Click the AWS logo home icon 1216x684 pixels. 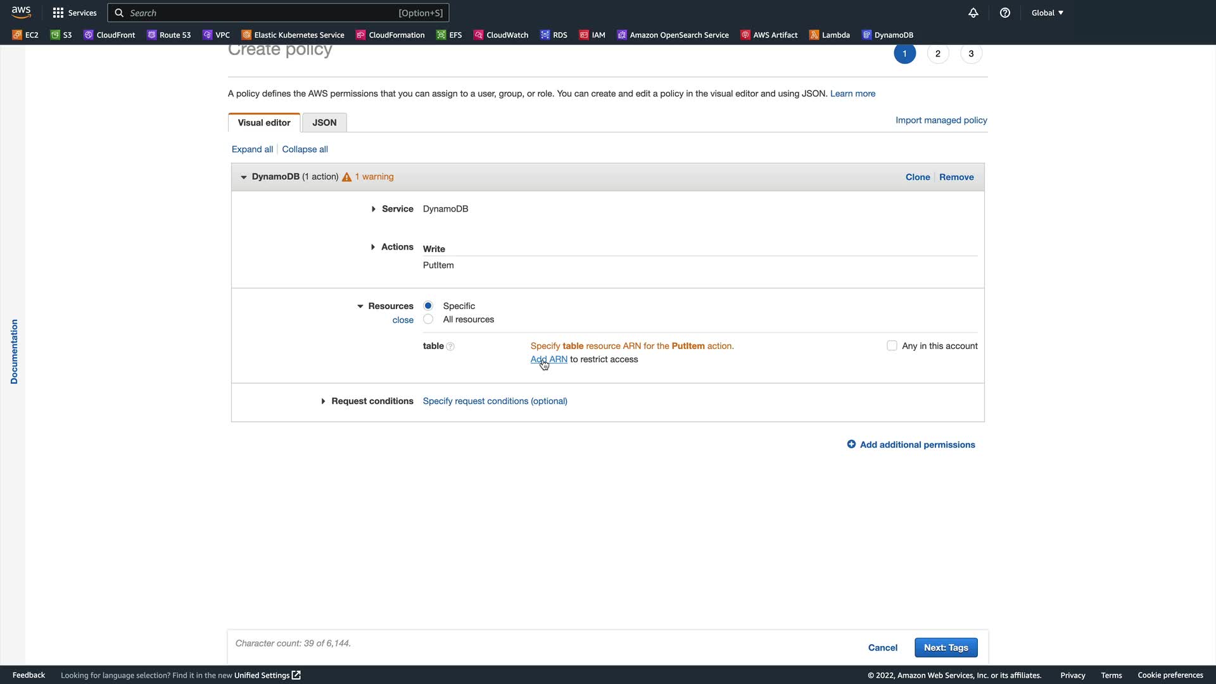click(21, 13)
